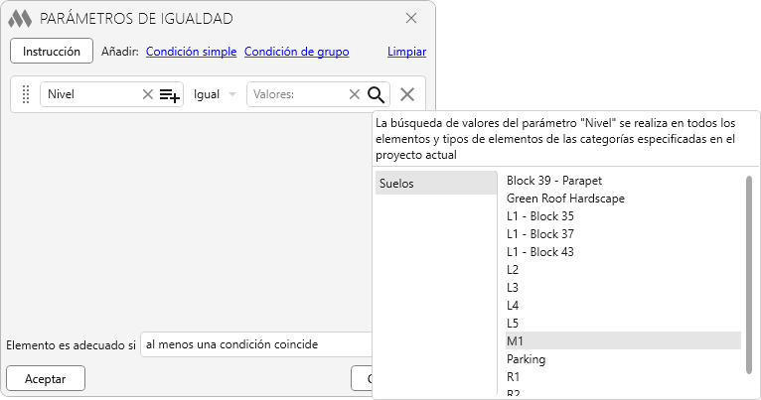Image resolution: width=761 pixels, height=400 pixels.
Task: Select the Suelos category
Action: (435, 184)
